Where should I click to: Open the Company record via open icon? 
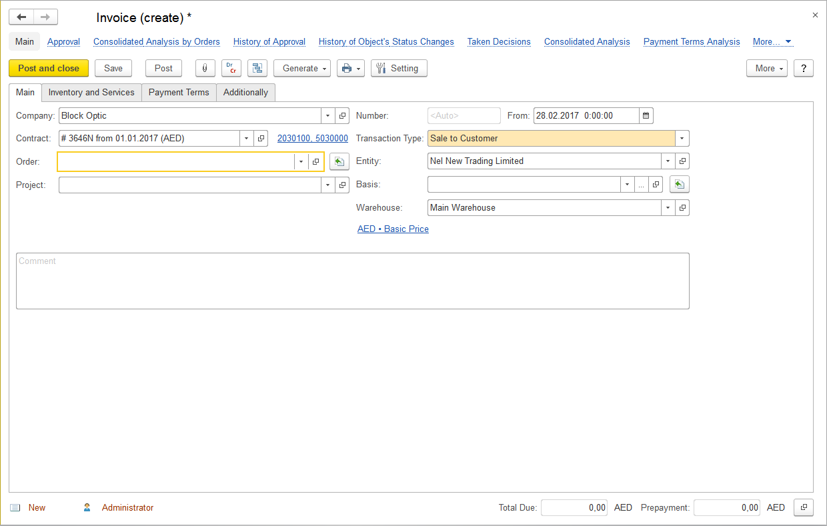pos(342,116)
